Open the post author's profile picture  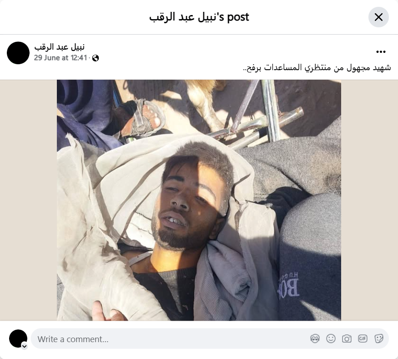click(18, 53)
